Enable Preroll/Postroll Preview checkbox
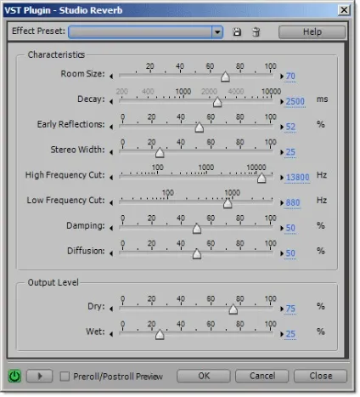This screenshot has height=397, width=360. click(65, 377)
